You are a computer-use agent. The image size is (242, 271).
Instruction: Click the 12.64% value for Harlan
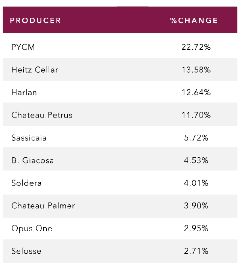(x=196, y=93)
